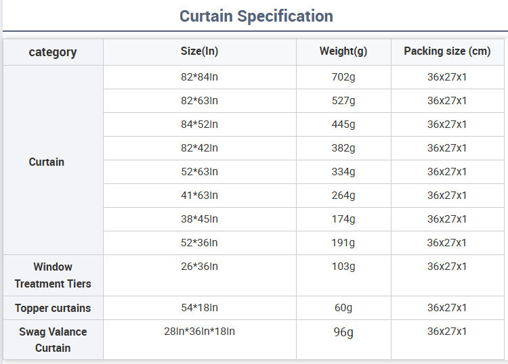Select the 82*42In size cell
508x364 pixels.
(200, 148)
